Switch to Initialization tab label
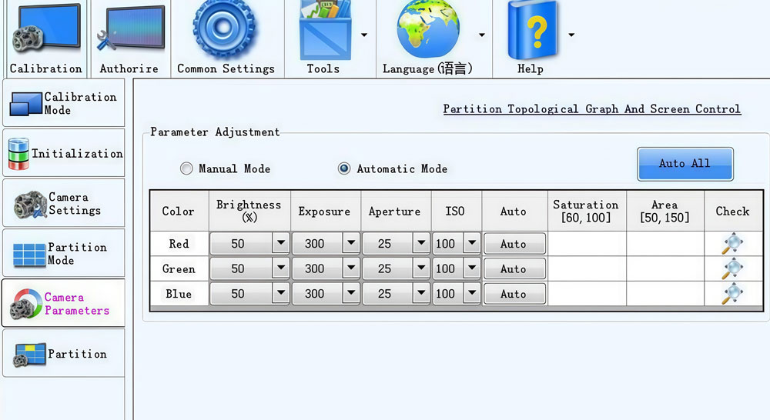The image size is (770, 420). coord(77,154)
